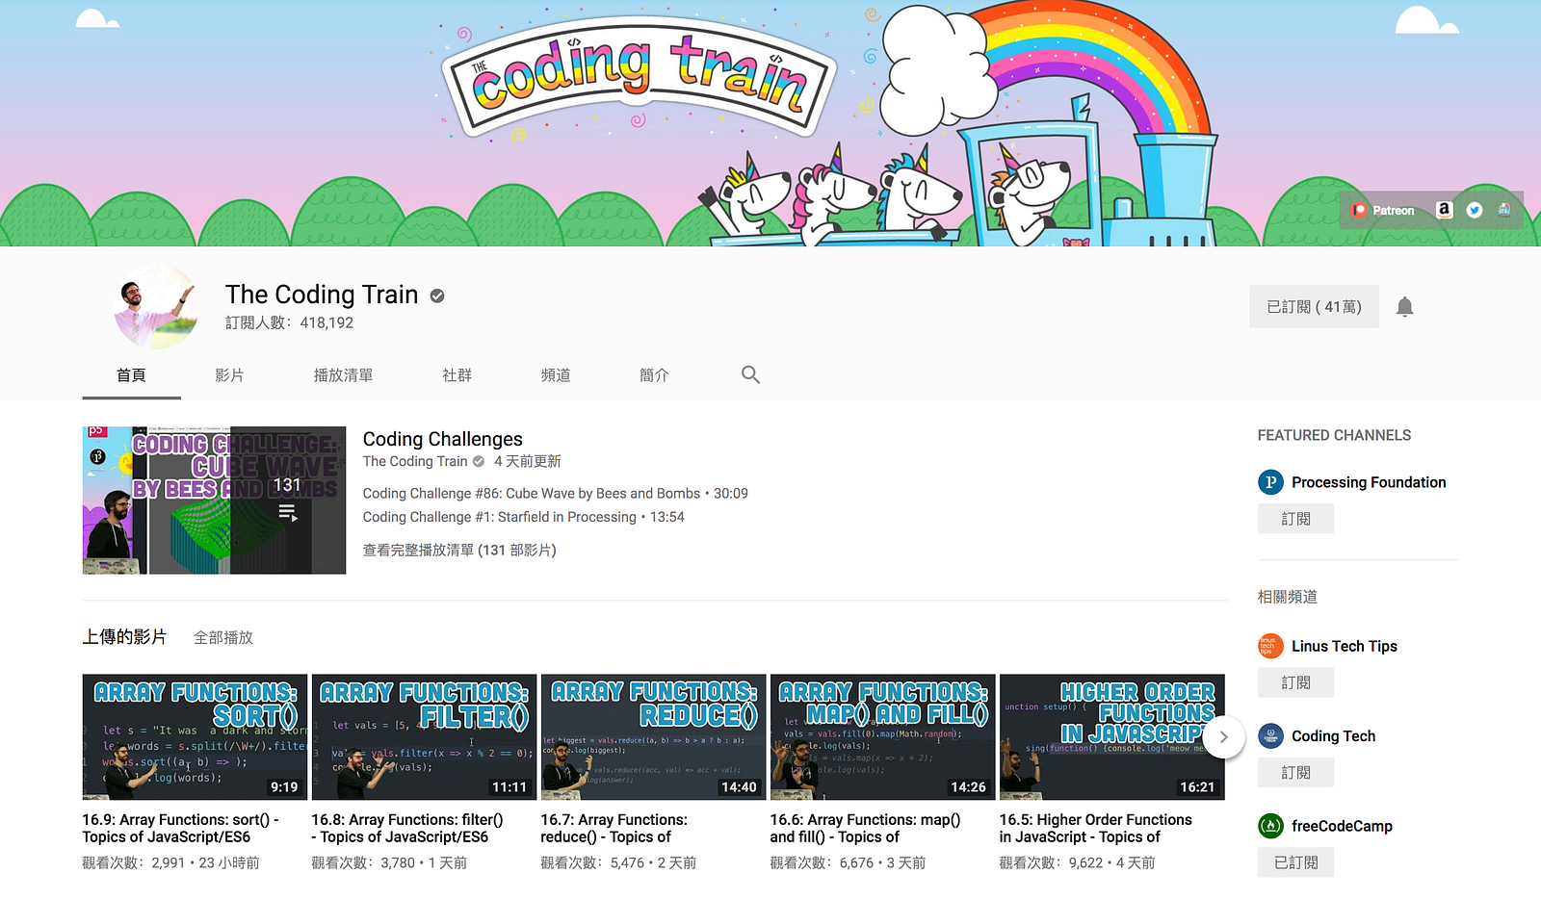Click subscriber count 訂閱人數: 418,192

point(290,323)
